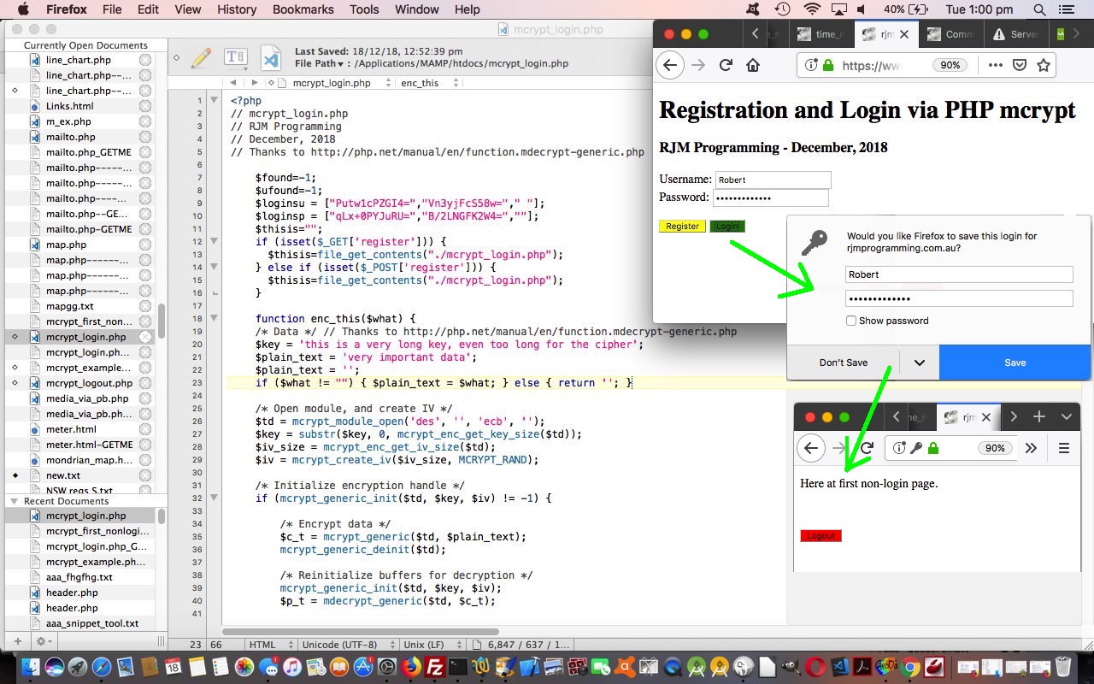Click the document file icon beside Last Saved

click(x=271, y=58)
